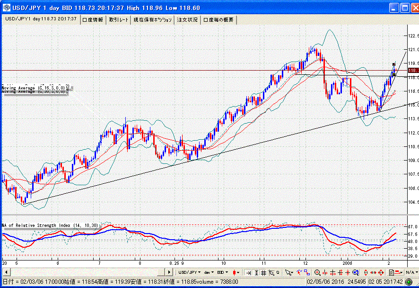419x288 pixels.
Task: Click the fit vertical scale icon
Action: click(256, 272)
